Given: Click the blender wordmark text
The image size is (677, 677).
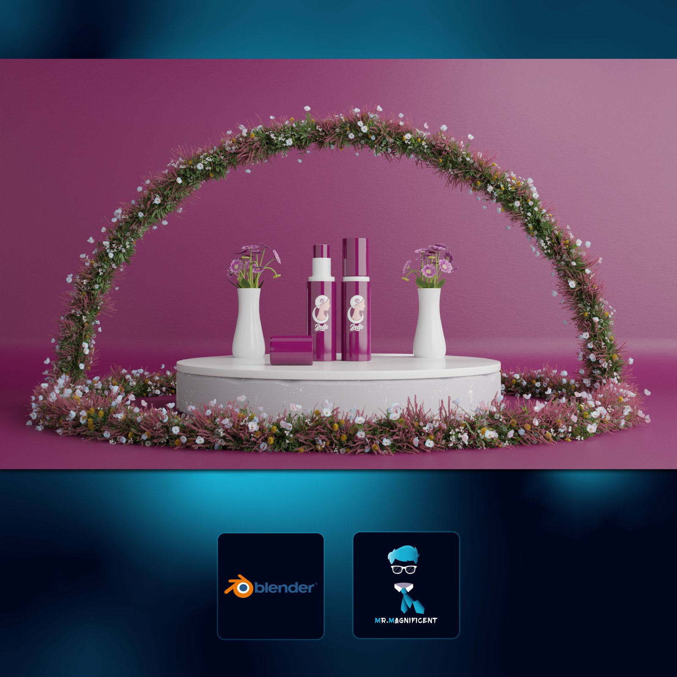Looking at the screenshot, I should coord(283,588).
